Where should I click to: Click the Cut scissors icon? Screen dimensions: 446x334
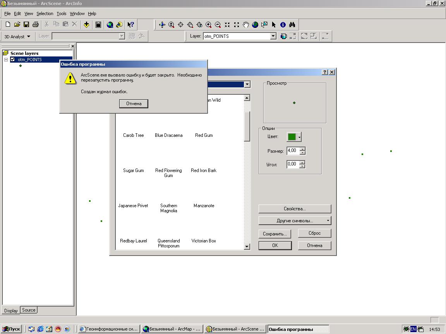tap(46, 25)
